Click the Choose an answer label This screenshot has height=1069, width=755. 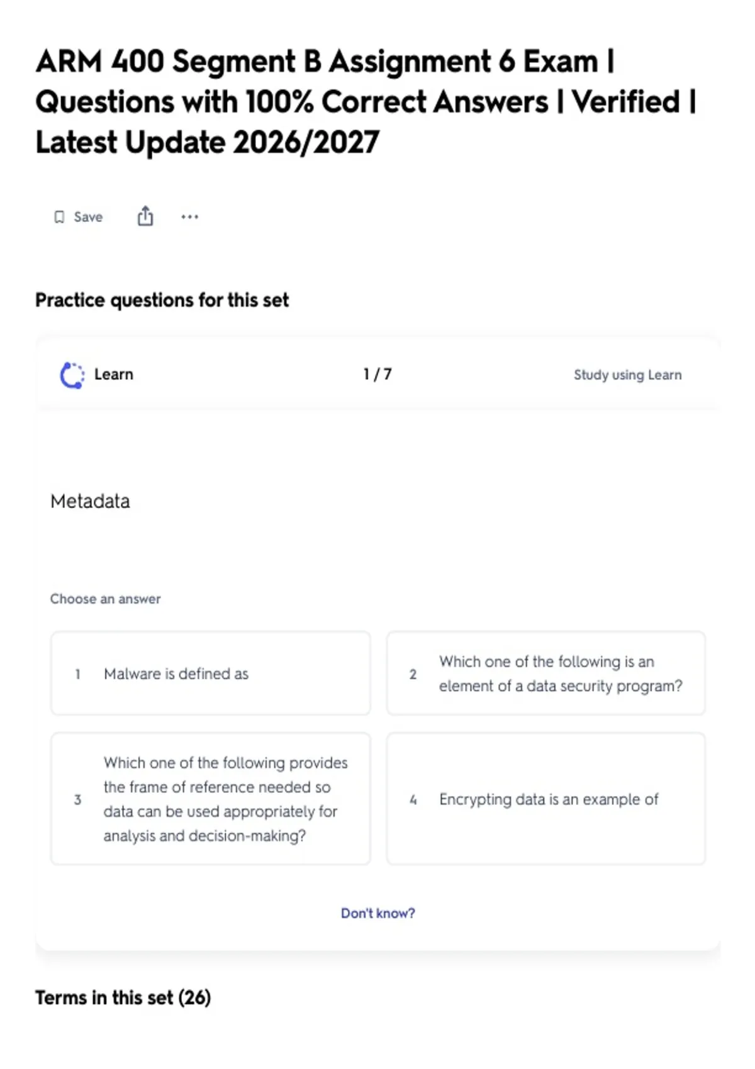[x=106, y=599]
